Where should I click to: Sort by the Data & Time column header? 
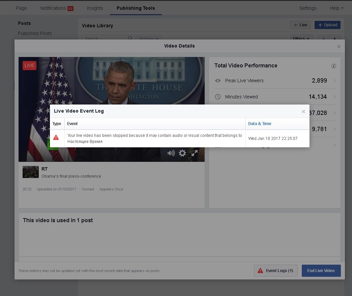[260, 124]
